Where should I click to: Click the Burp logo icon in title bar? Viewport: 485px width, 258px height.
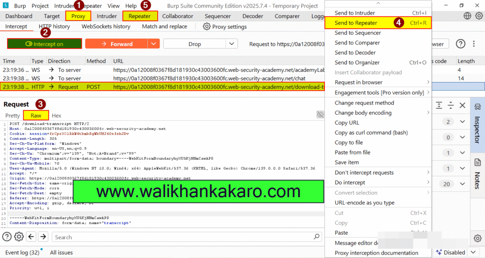click(x=6, y=6)
